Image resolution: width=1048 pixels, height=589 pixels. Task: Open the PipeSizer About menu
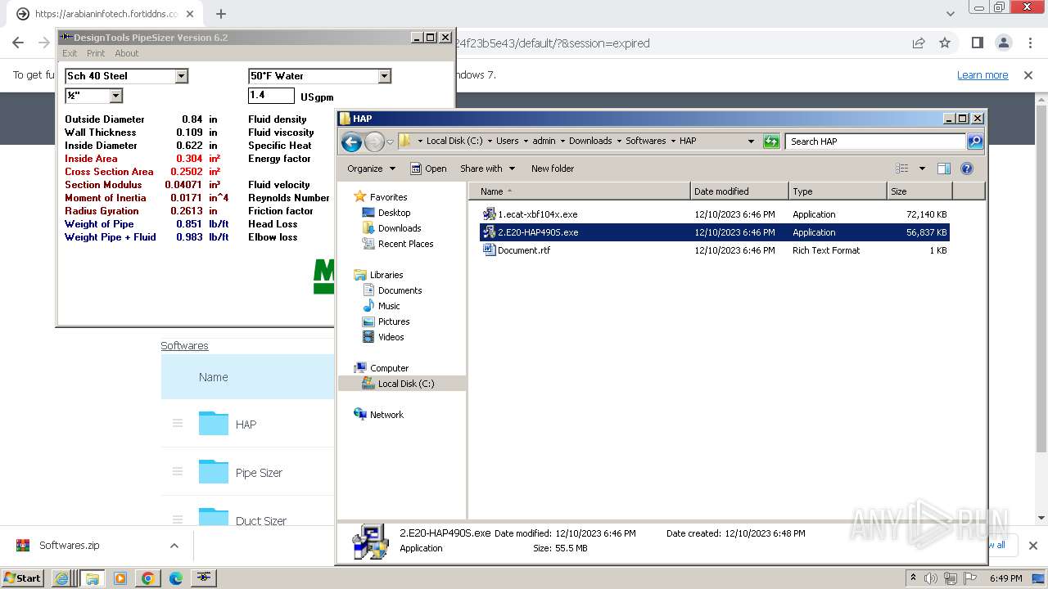click(x=126, y=53)
